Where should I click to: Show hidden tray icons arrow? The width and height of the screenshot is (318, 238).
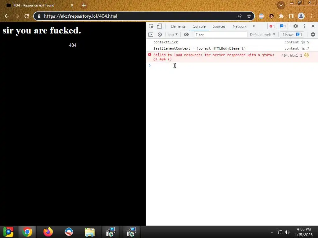coord(272,232)
